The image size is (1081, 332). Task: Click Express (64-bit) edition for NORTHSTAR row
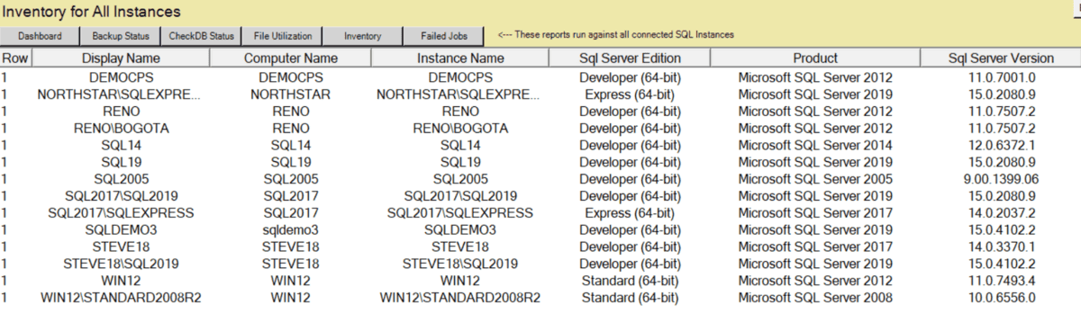(629, 94)
